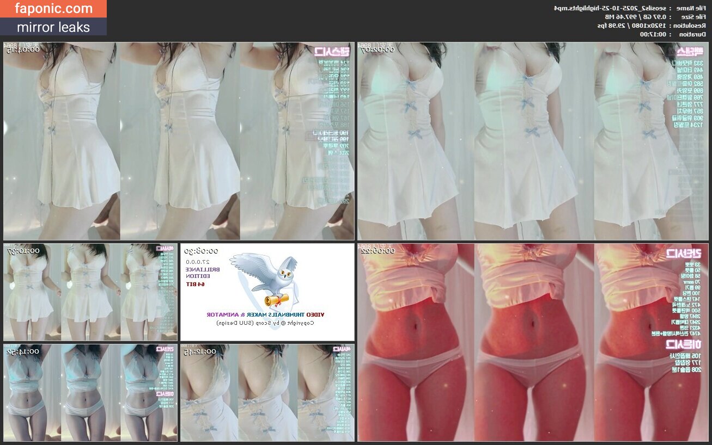The height and width of the screenshot is (445, 712).
Task: Click the mirror leaks banner label
Action: [x=53, y=27]
